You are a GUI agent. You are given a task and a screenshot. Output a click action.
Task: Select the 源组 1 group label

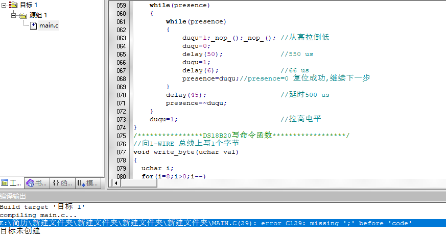[x=38, y=15]
